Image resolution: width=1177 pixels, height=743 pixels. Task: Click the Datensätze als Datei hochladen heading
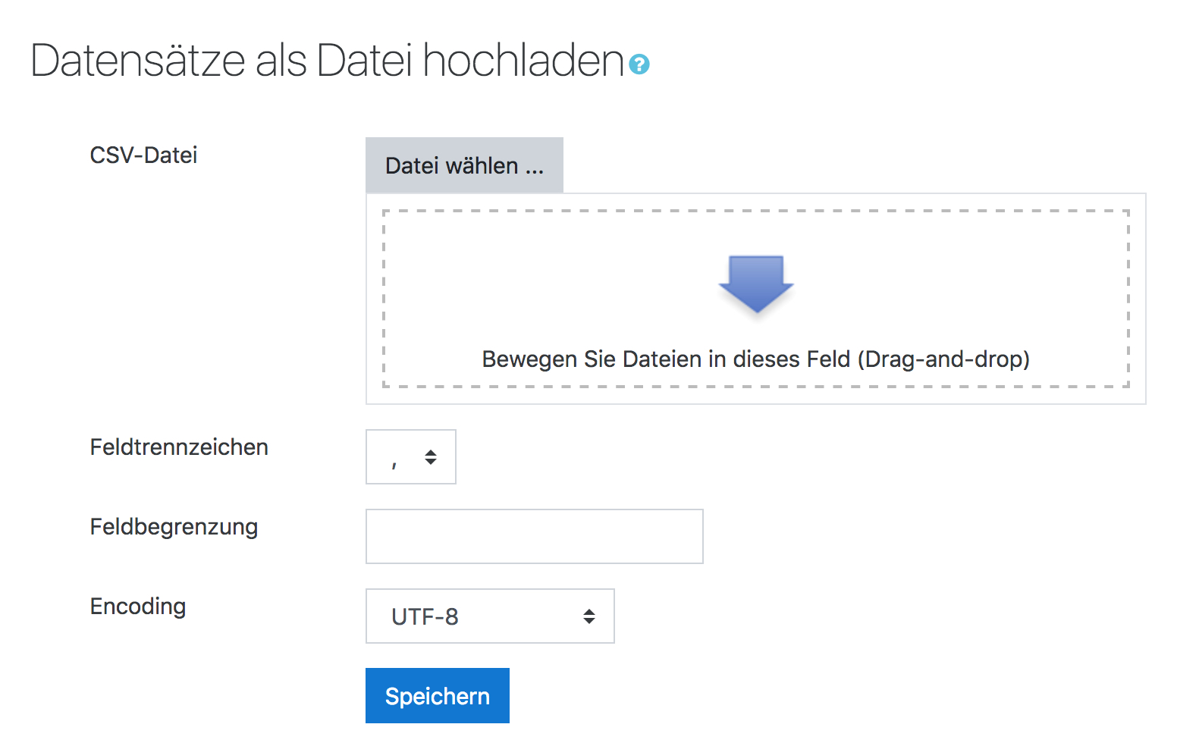327,61
